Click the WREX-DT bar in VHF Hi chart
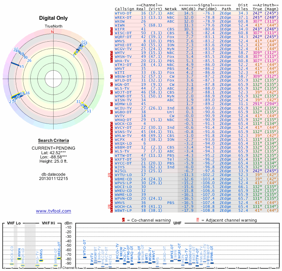 [x=59, y=258]
